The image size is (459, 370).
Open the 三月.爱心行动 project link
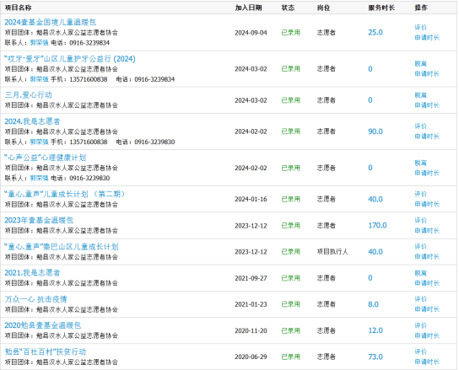click(29, 94)
